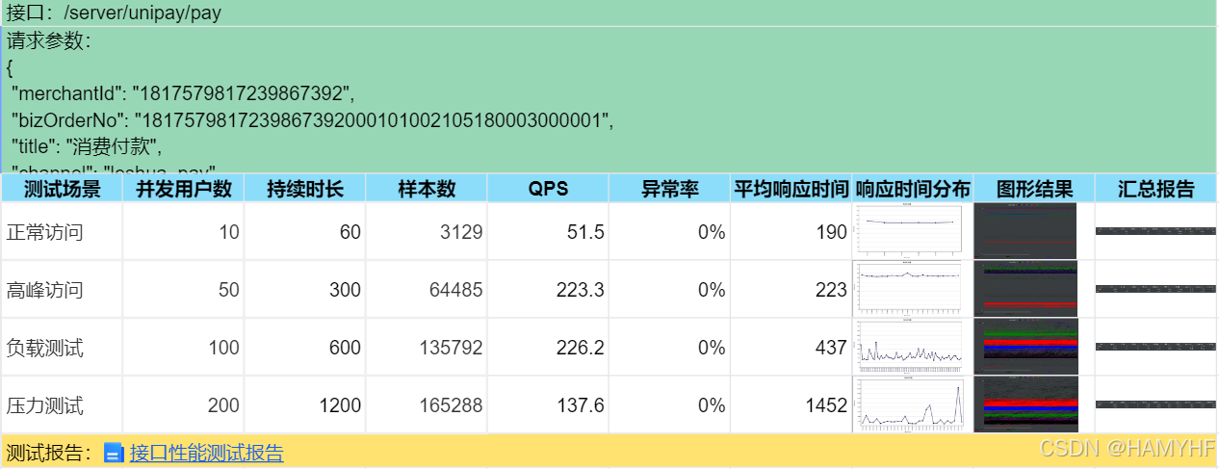
Task: Click the document icon beside 接口性能测试报告
Action: pyautogui.click(x=114, y=453)
